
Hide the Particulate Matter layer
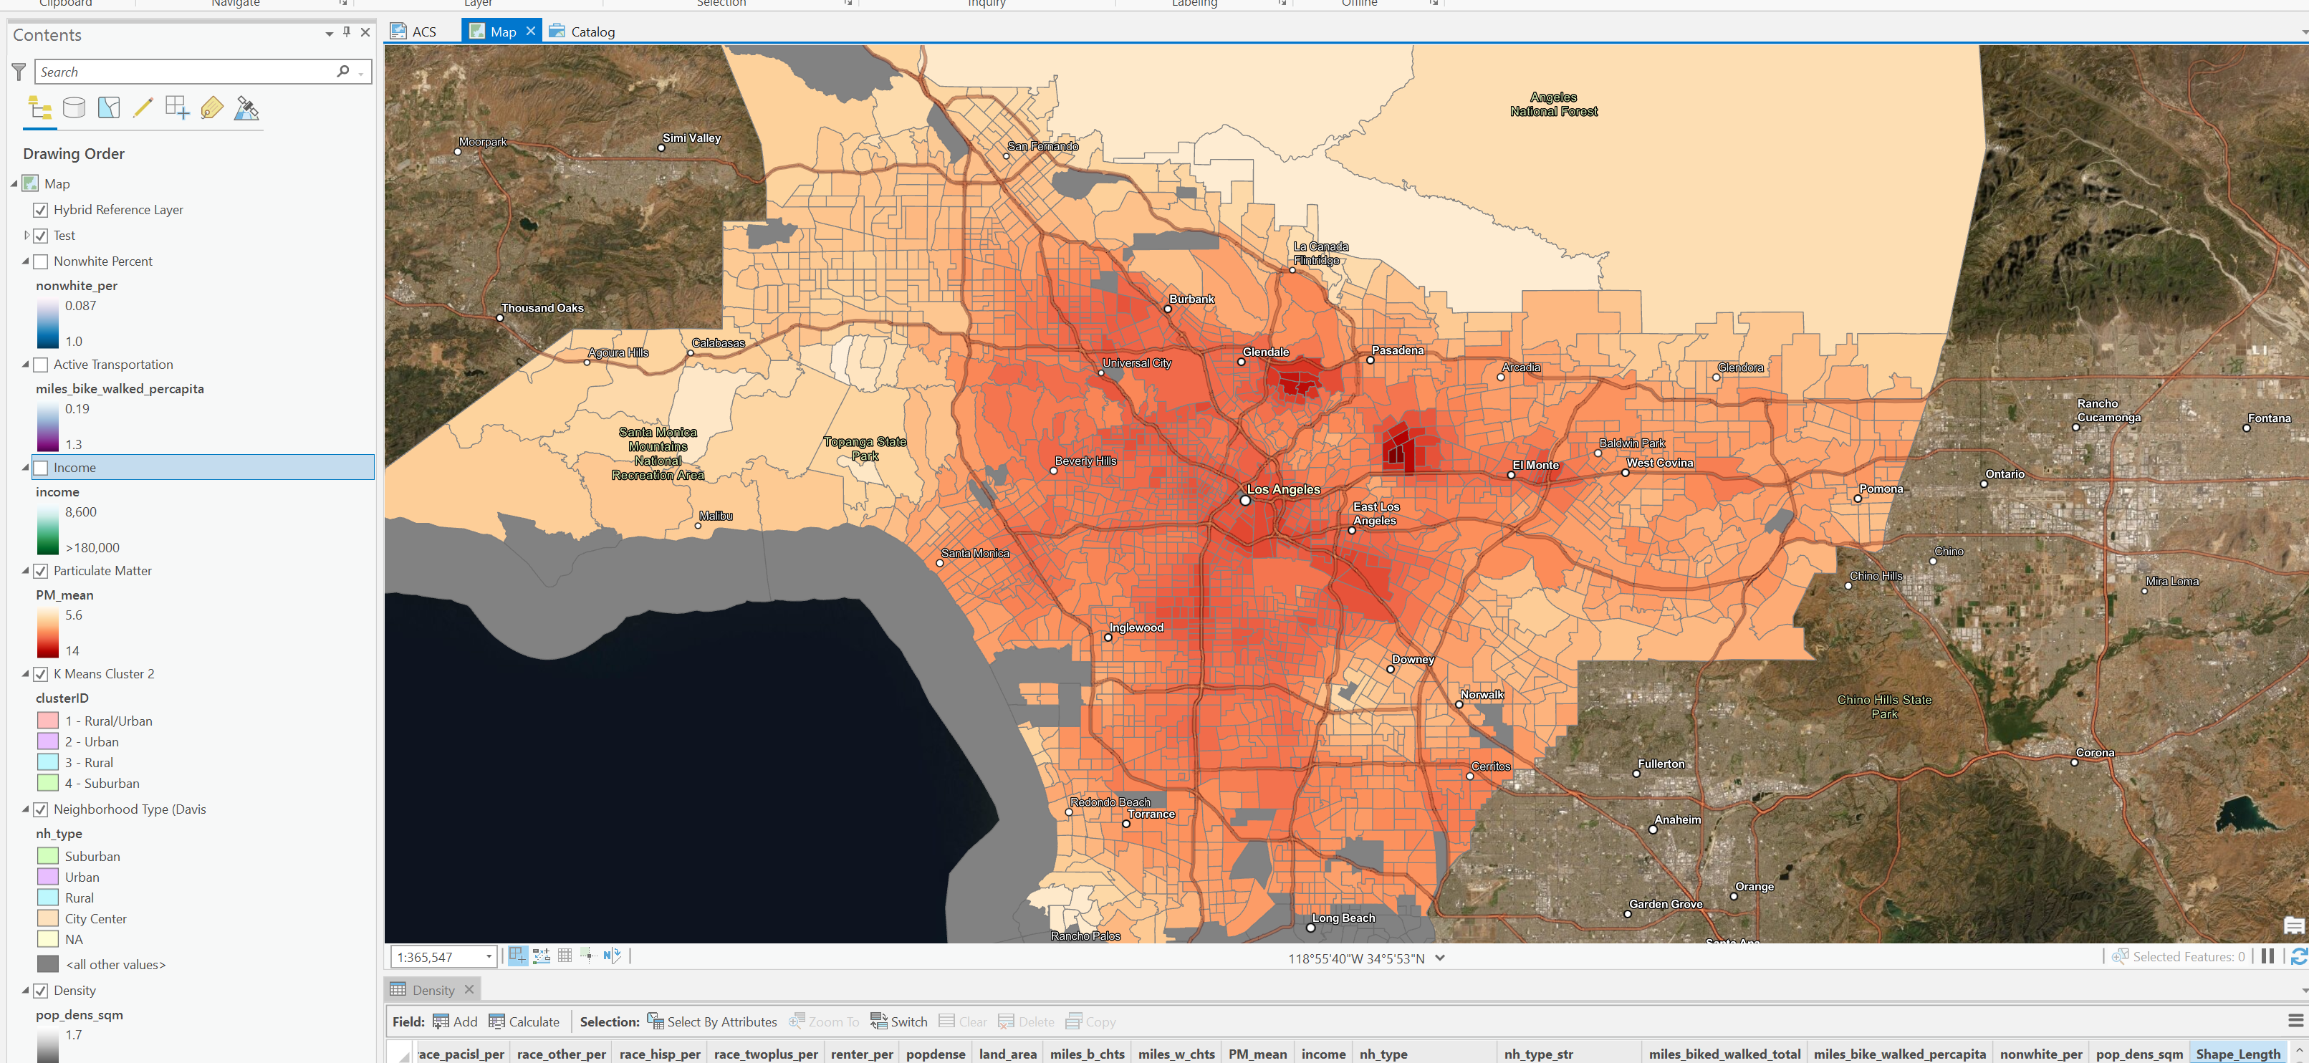click(x=42, y=571)
